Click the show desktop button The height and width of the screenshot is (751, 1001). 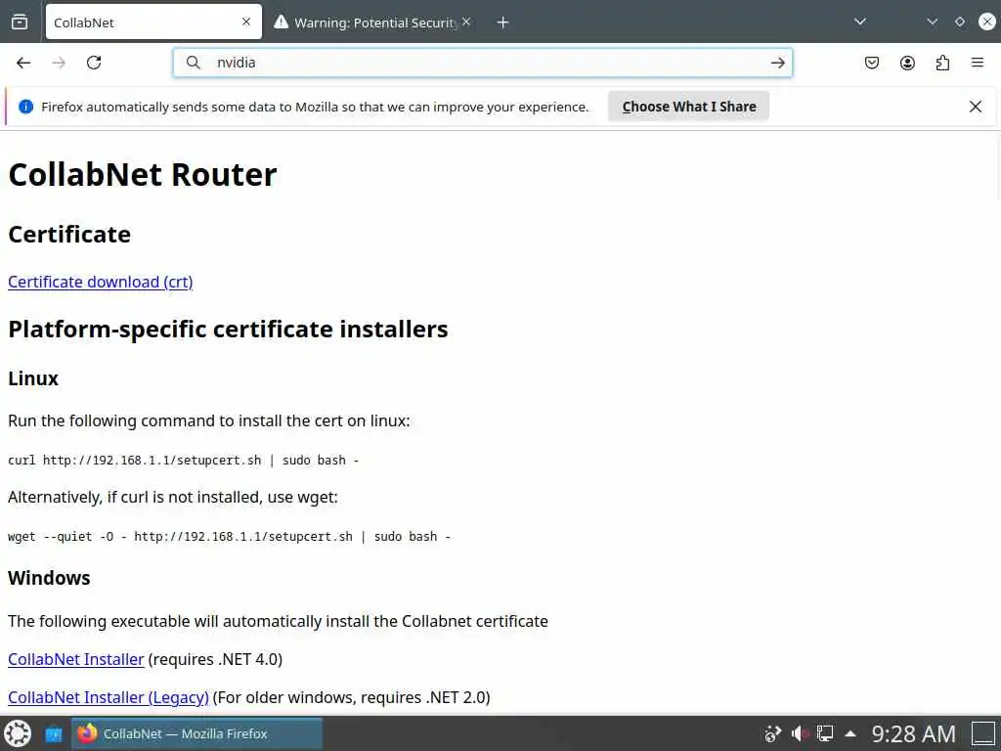click(x=983, y=733)
